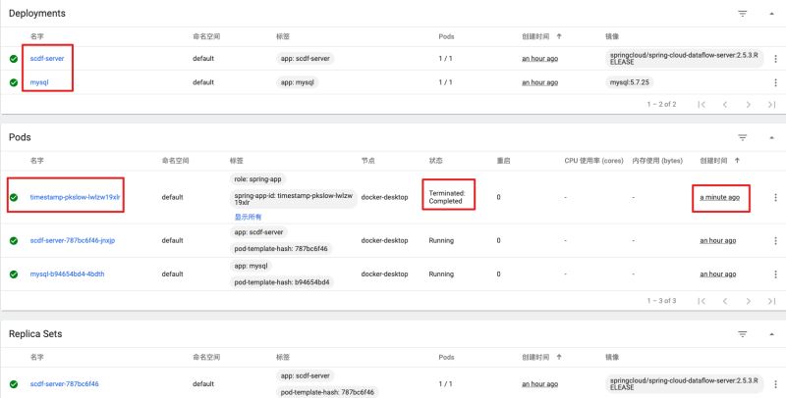Open actions menu for mysql deployment
Viewport: 786px width, 398px height.
pyautogui.click(x=775, y=82)
